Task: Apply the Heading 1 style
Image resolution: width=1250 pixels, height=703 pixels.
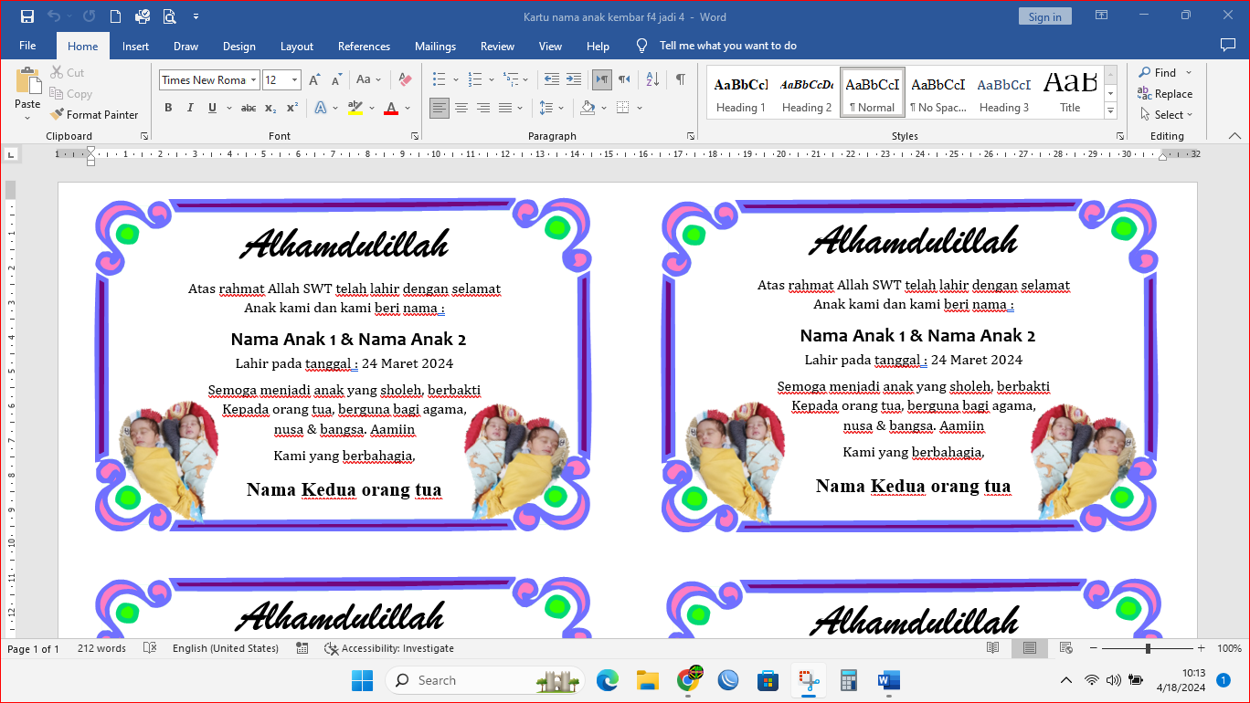Action: [x=741, y=93]
